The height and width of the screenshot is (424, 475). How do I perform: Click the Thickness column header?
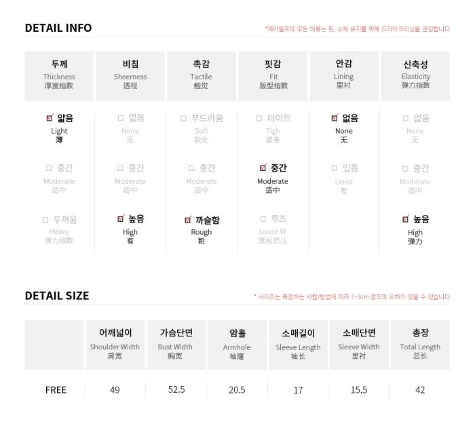click(59, 76)
